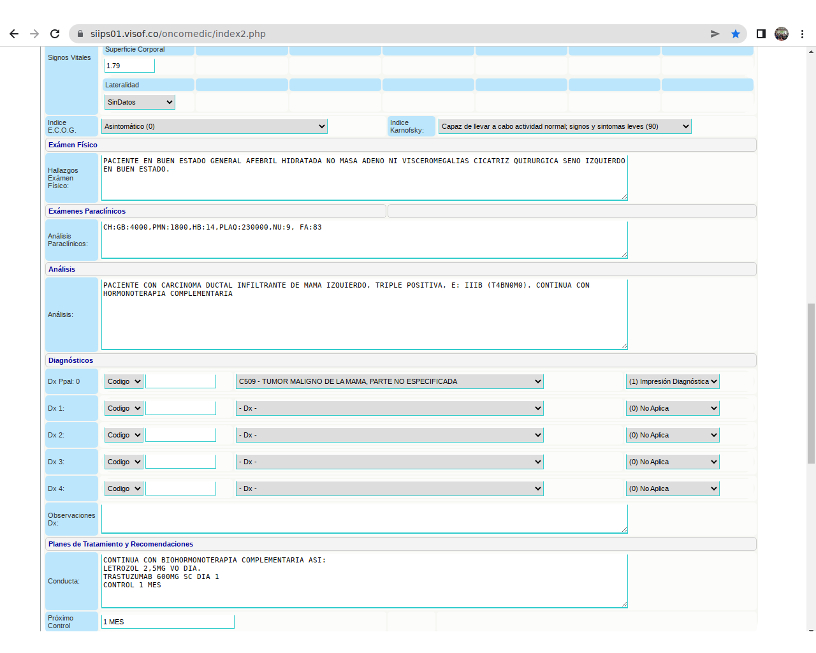Open the browser side panel icon
This screenshot has width=816, height=653.
[x=761, y=34]
